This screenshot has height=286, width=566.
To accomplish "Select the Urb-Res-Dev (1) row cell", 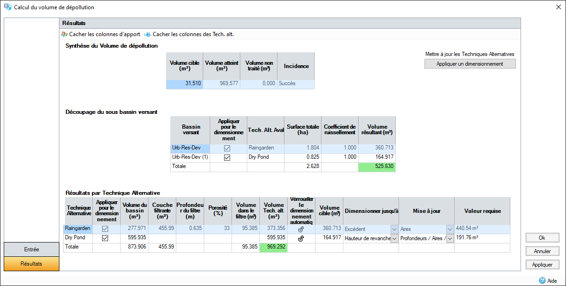I will [190, 157].
